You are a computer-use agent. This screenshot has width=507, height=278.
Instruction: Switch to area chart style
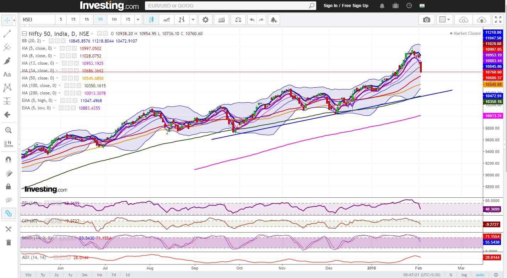(166, 20)
